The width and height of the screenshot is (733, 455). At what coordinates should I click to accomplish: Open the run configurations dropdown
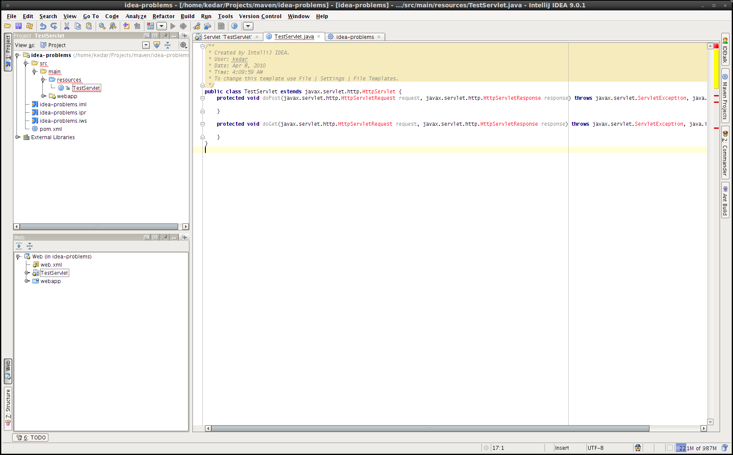(161, 26)
